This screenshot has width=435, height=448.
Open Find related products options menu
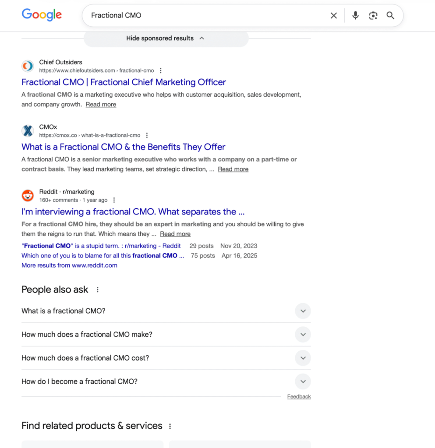point(170,426)
